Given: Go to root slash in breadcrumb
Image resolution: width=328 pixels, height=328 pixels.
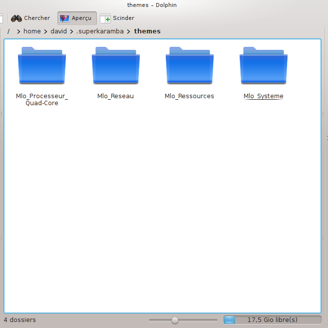Looking at the screenshot, I should tap(8, 31).
